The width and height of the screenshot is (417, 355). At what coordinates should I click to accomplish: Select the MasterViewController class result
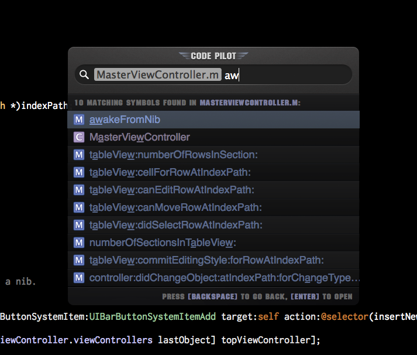[x=213, y=137]
